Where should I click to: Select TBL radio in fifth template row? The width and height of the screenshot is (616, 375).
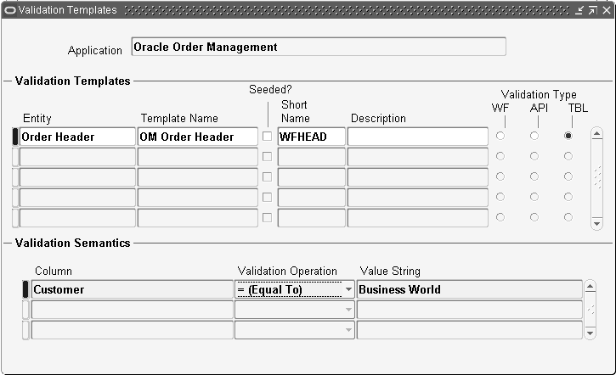pos(568,217)
